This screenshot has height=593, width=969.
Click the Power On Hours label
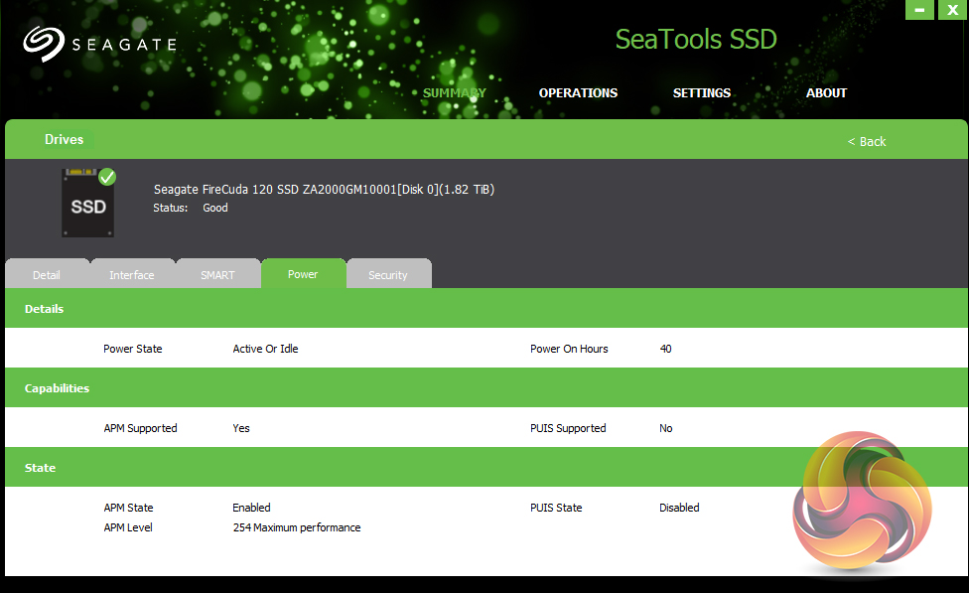(569, 349)
